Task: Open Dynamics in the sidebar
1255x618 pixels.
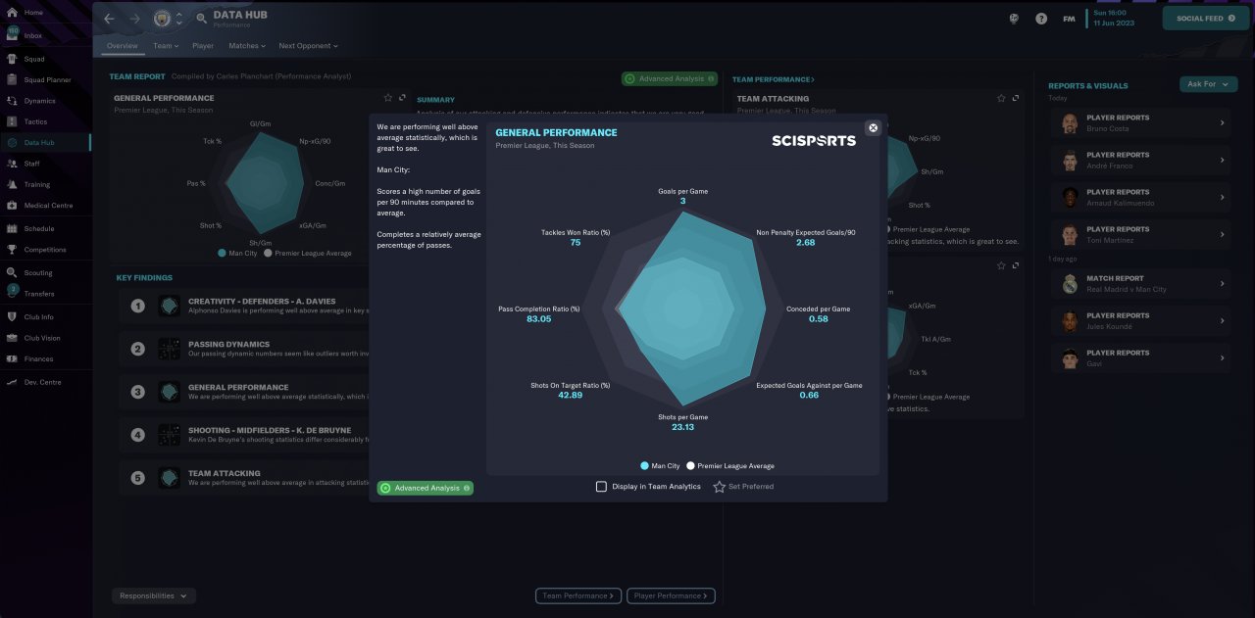Action: coord(45,101)
